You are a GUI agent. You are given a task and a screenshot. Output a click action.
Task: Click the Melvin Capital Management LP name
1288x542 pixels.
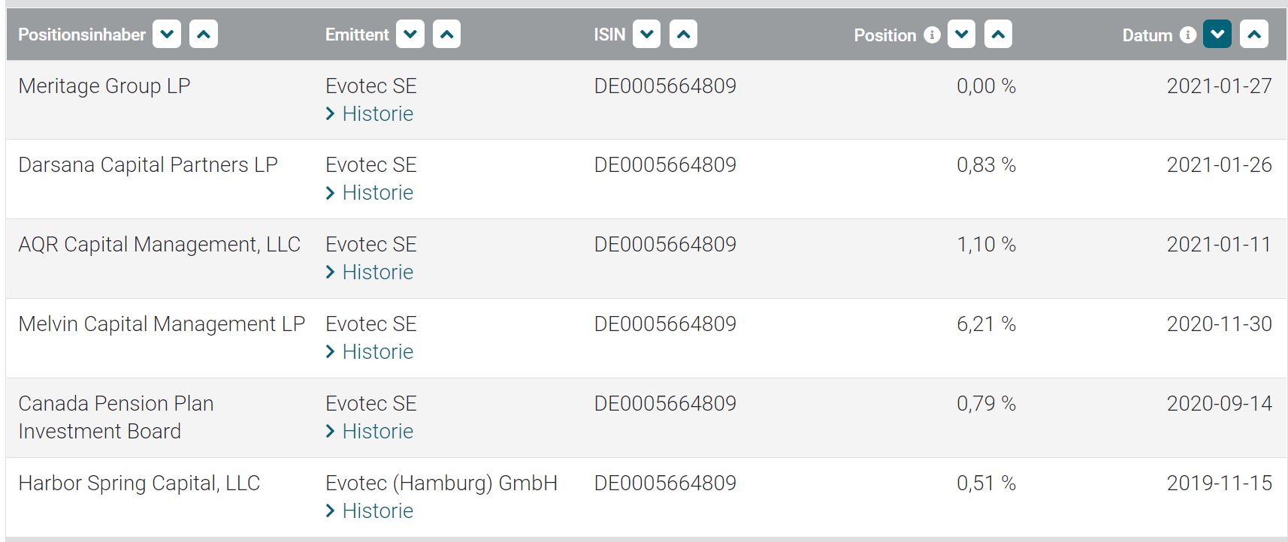[x=162, y=324]
